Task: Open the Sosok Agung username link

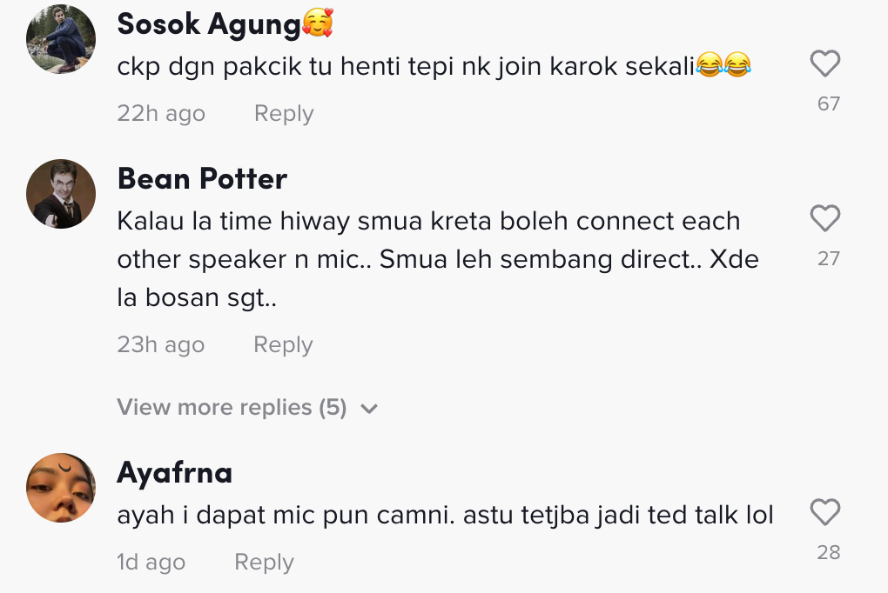Action: 209,24
